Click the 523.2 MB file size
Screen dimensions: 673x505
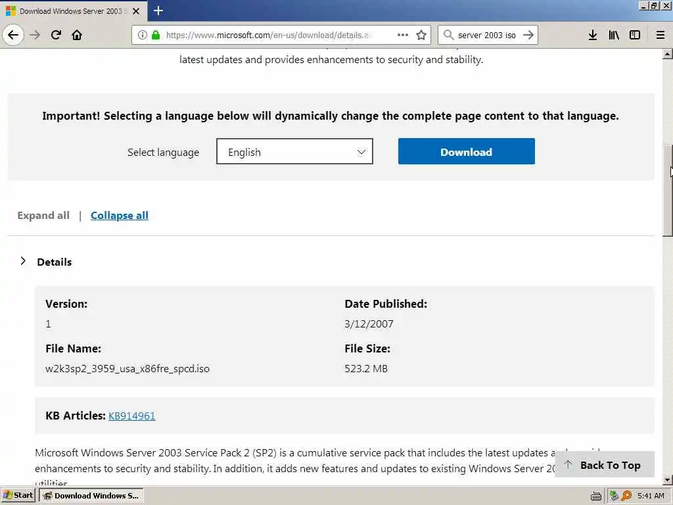pyautogui.click(x=366, y=368)
